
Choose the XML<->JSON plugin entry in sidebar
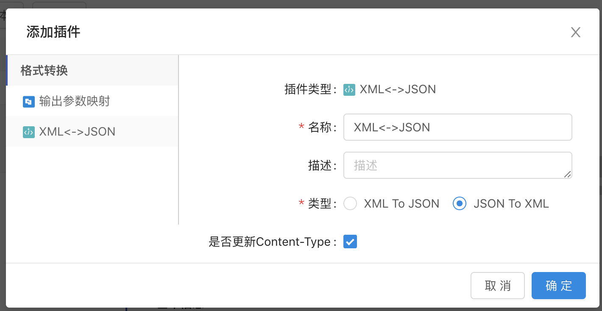(x=77, y=132)
